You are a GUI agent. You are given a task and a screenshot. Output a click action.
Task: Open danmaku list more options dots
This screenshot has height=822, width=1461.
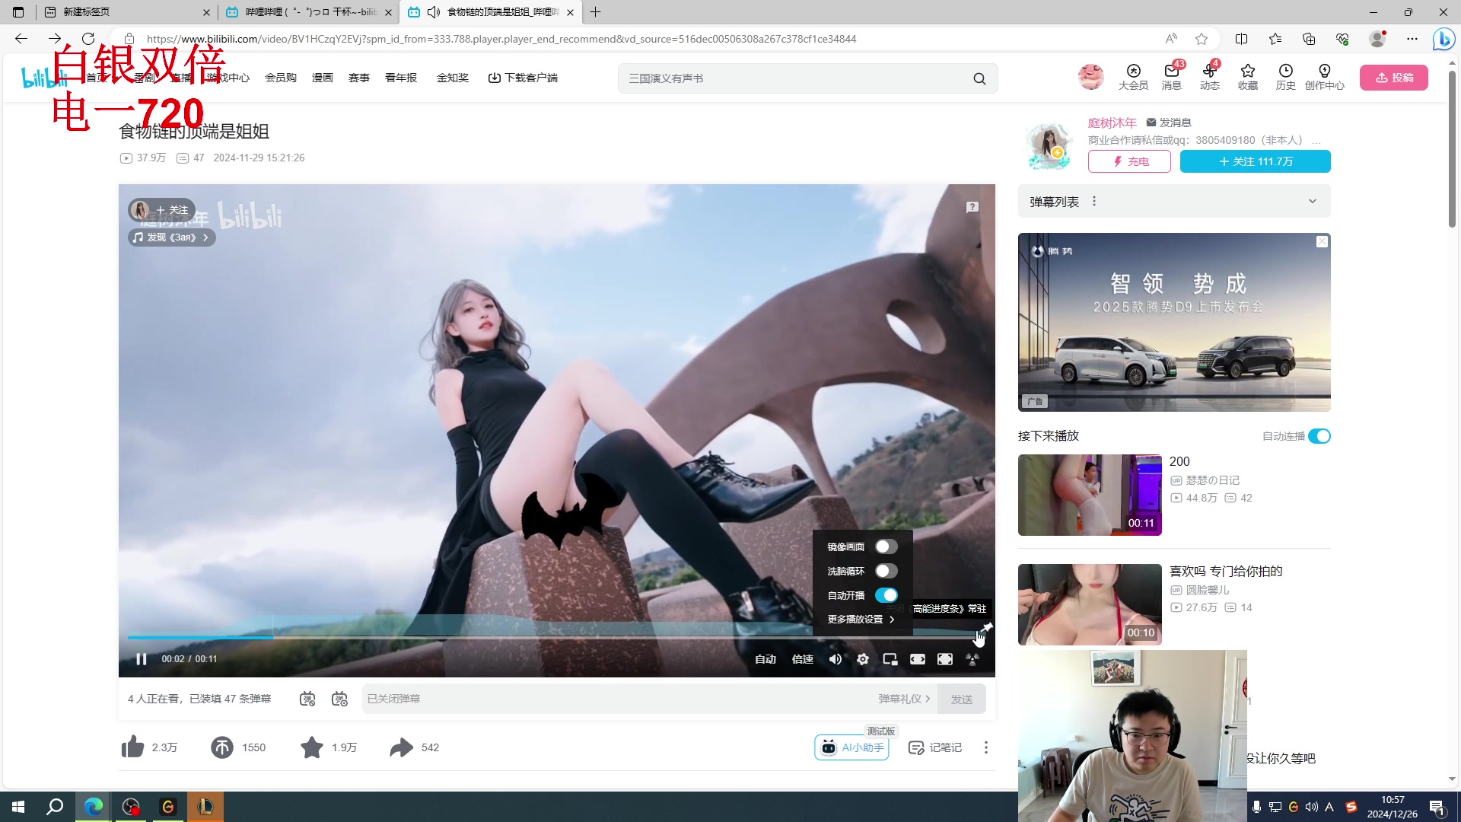point(1094,202)
